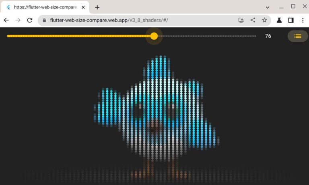Open the tab search dropdown
This screenshot has width=309, height=185.
[268, 8]
